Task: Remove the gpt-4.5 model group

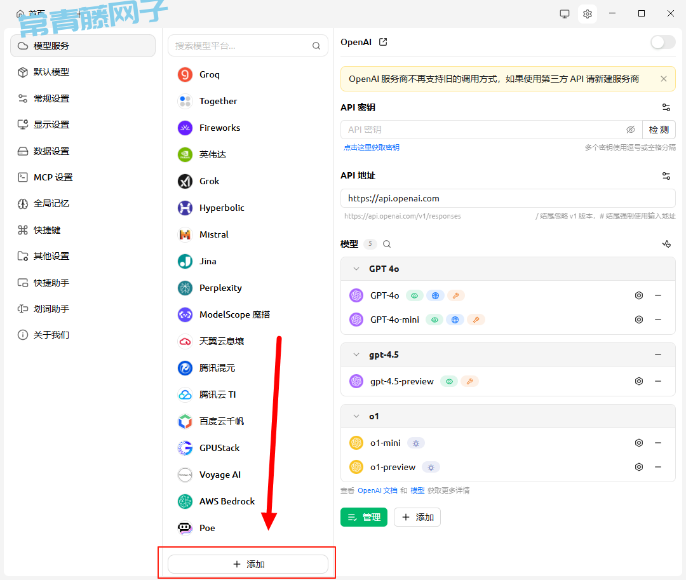Action: [658, 354]
